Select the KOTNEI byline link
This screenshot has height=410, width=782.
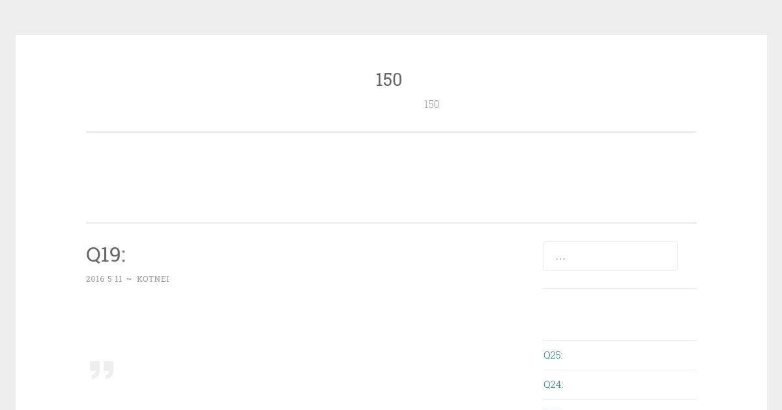tap(153, 279)
